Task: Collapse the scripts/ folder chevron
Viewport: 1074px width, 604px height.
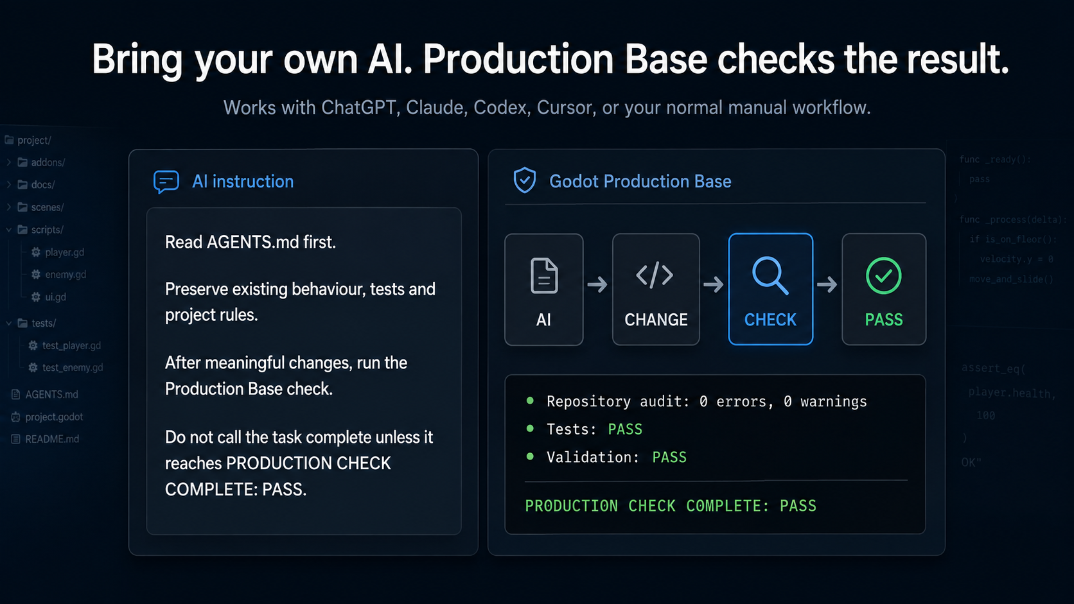Action: click(9, 230)
